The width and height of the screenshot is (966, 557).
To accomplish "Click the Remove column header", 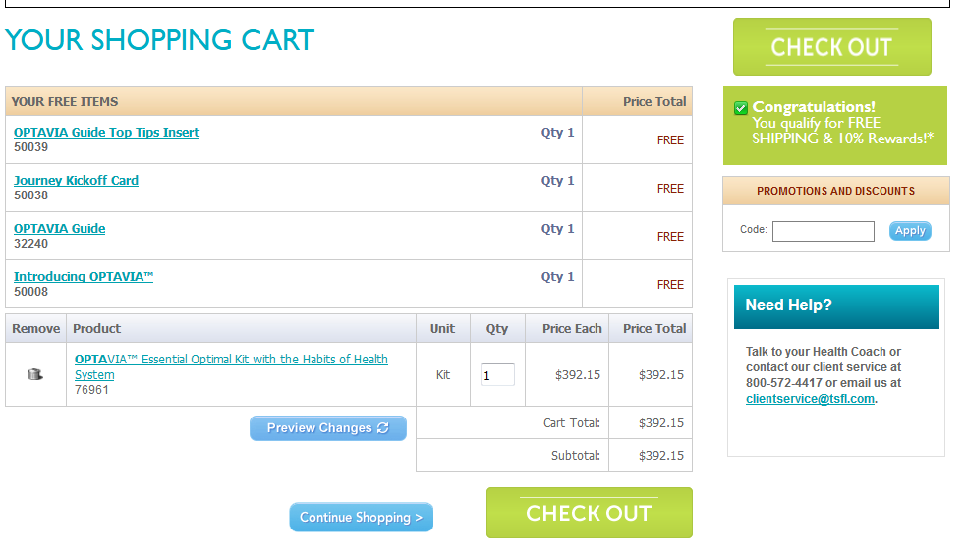I will point(35,328).
